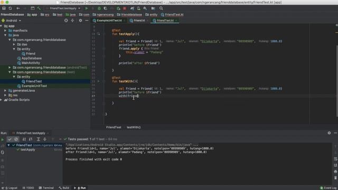
Task: Expand the dao package
Action: (x=14, y=44)
